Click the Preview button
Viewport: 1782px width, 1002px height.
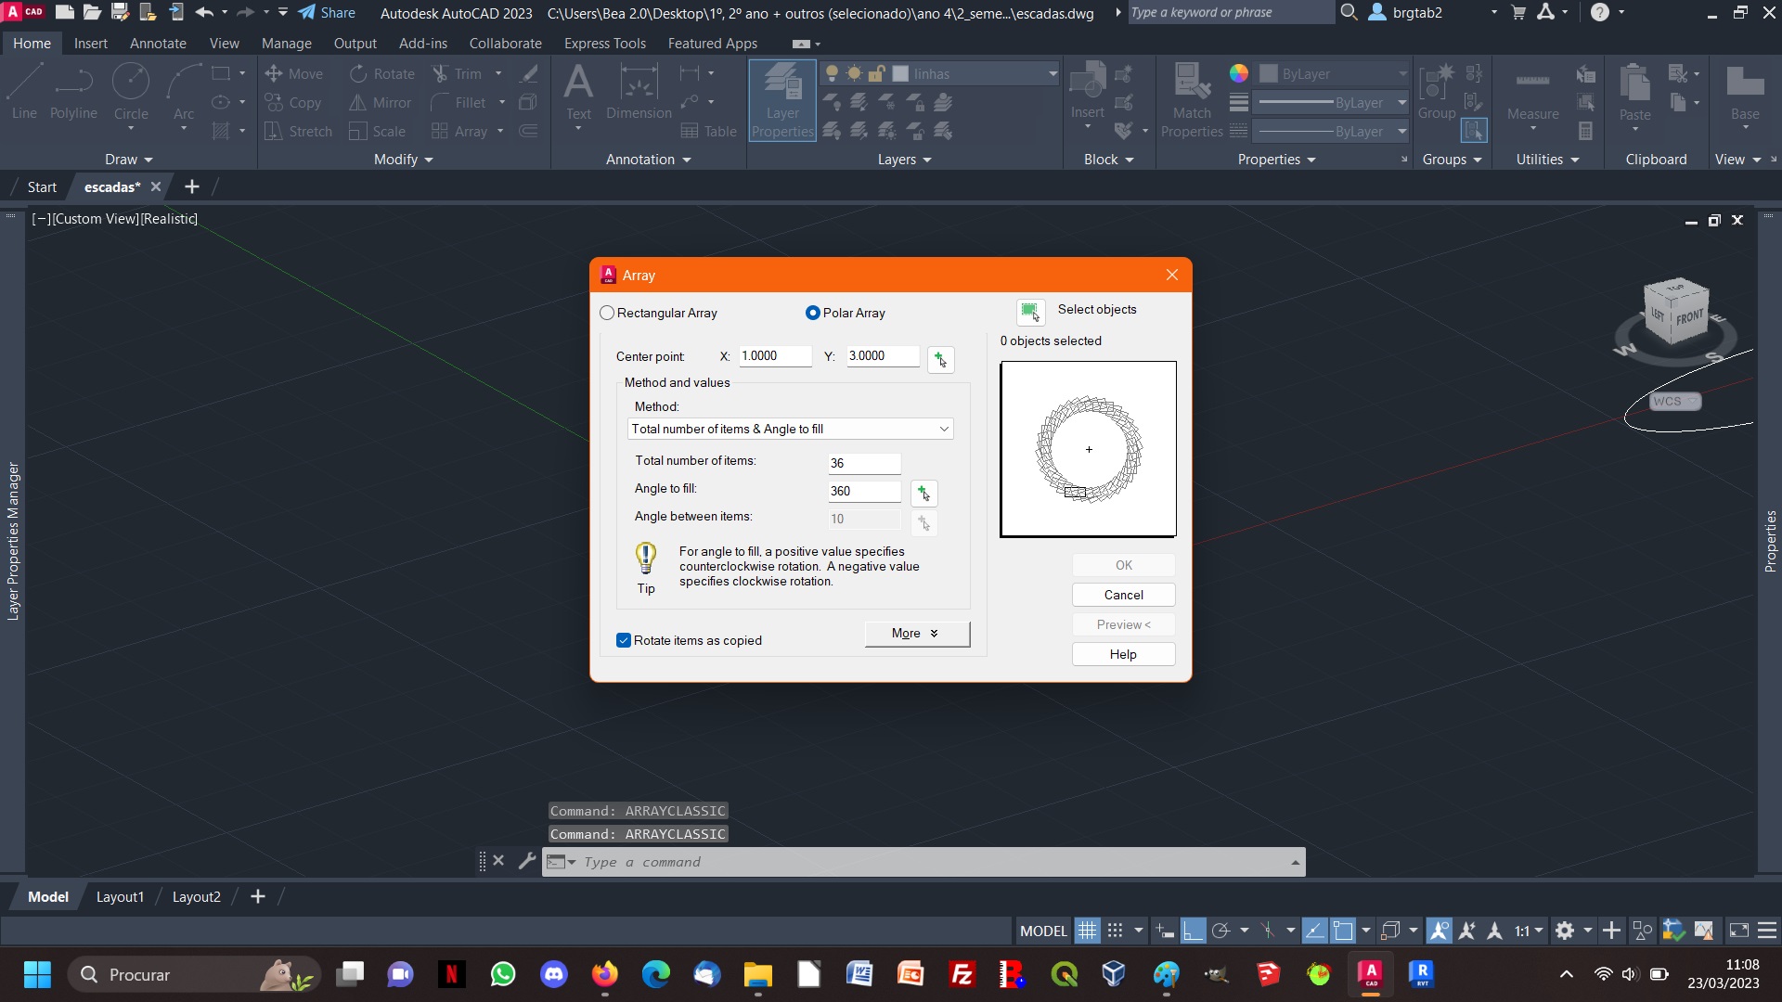click(x=1122, y=624)
